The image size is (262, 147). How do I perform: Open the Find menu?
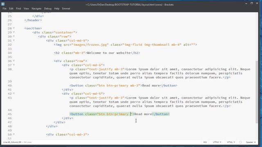(18, 9)
